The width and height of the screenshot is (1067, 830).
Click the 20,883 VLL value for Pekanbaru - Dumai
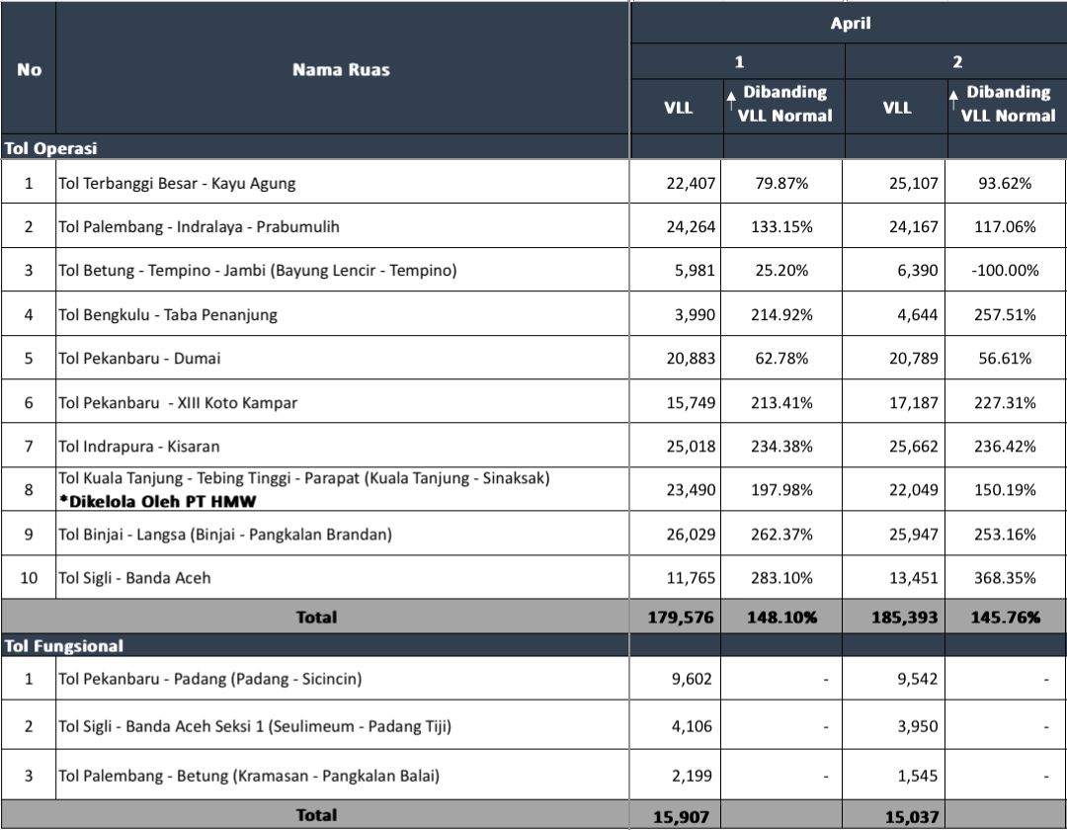click(x=691, y=358)
